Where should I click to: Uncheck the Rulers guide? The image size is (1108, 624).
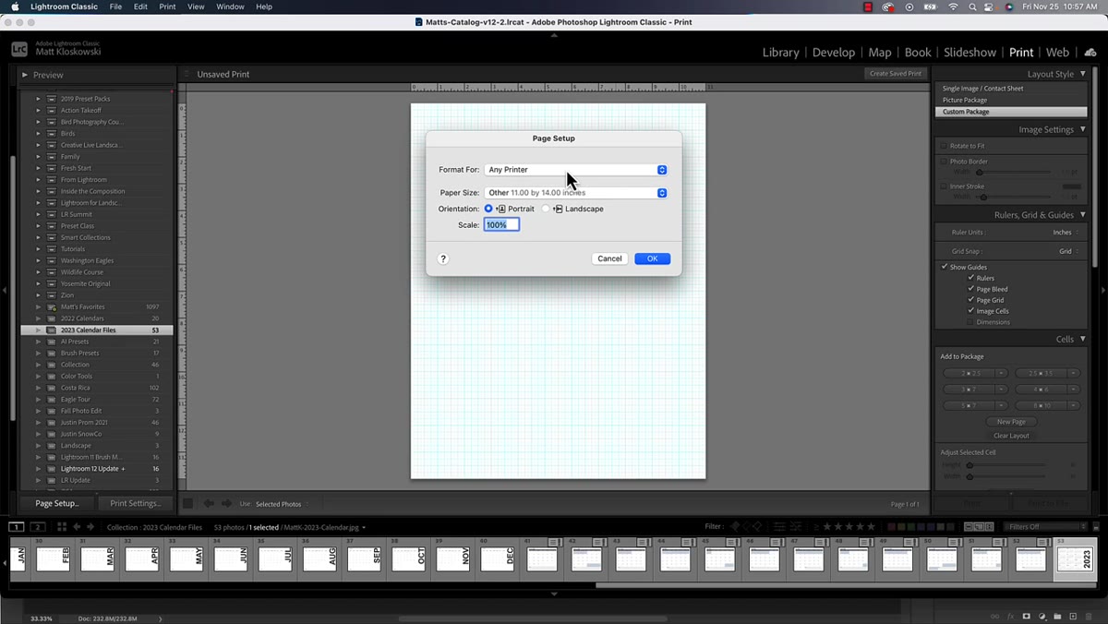point(970,278)
